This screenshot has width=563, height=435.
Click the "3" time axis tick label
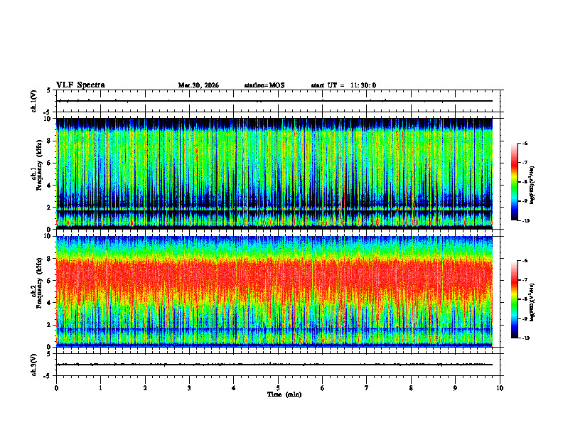tap(189, 388)
